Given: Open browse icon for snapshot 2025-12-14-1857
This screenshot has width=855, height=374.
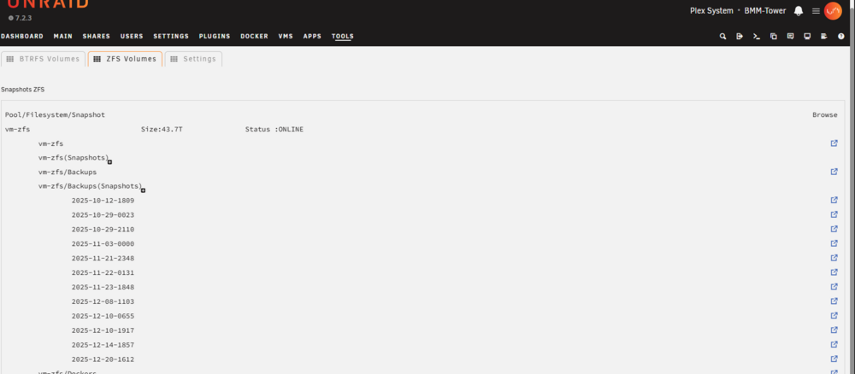Looking at the screenshot, I should (834, 345).
